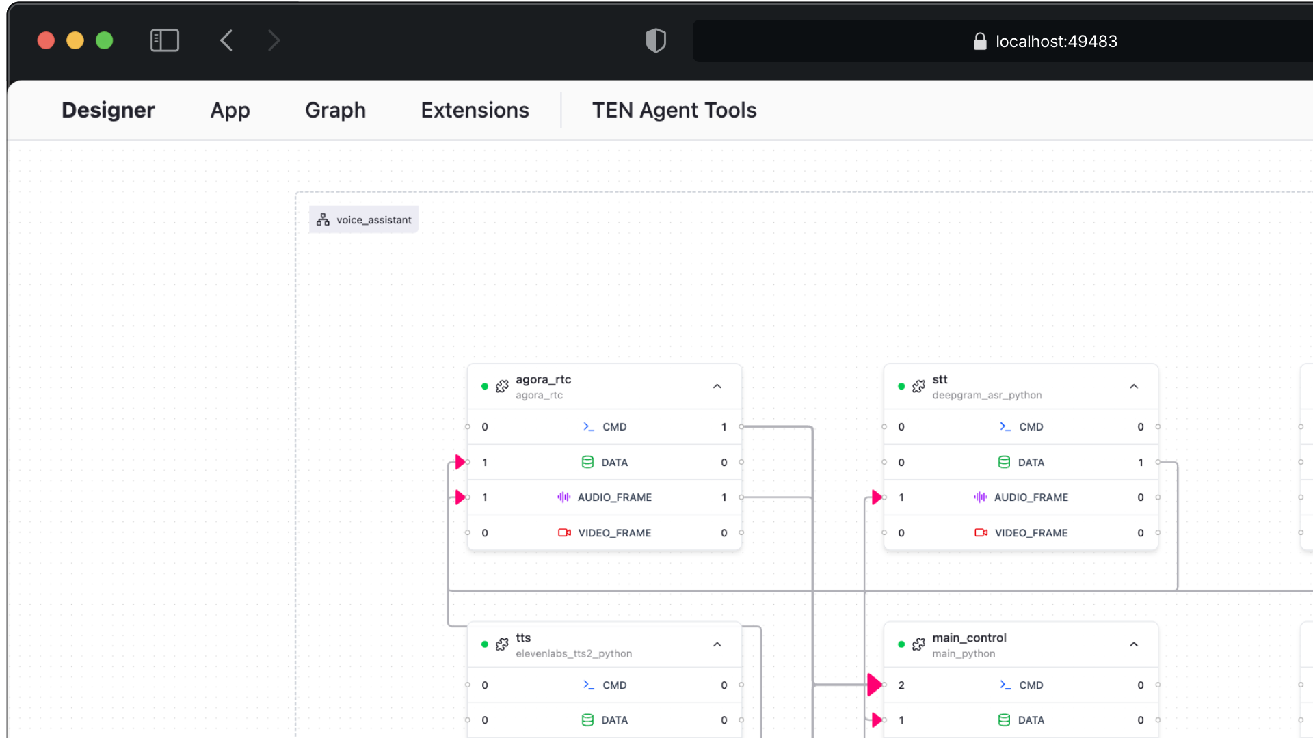Click the agora_rtc extension puzzle icon
Image resolution: width=1313 pixels, height=738 pixels.
tap(502, 386)
